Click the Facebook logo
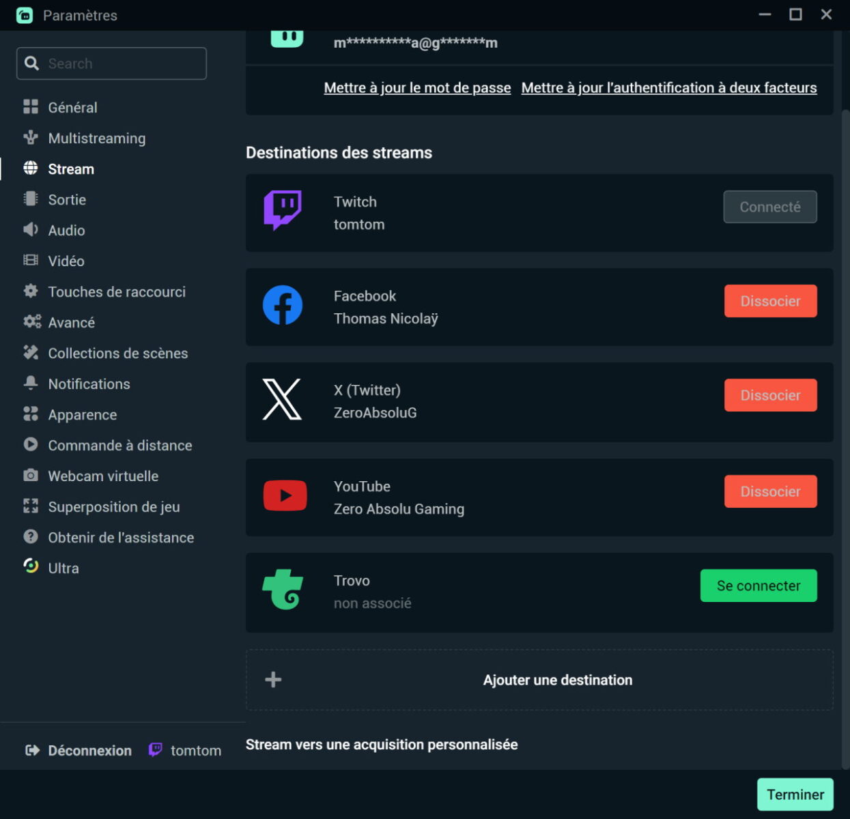Viewport: 850px width, 819px height. pos(283,305)
